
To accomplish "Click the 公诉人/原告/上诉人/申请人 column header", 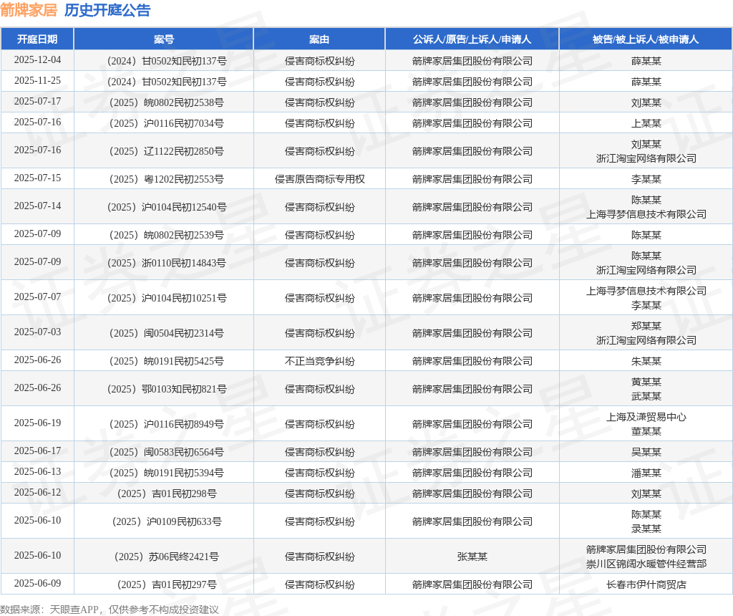I will click(472, 39).
